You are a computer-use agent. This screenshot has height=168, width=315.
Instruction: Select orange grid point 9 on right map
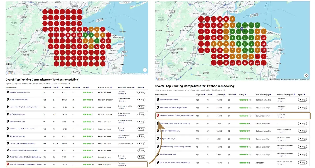(244, 56)
